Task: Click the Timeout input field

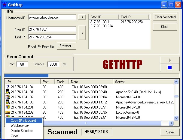Action: [x=53, y=64]
